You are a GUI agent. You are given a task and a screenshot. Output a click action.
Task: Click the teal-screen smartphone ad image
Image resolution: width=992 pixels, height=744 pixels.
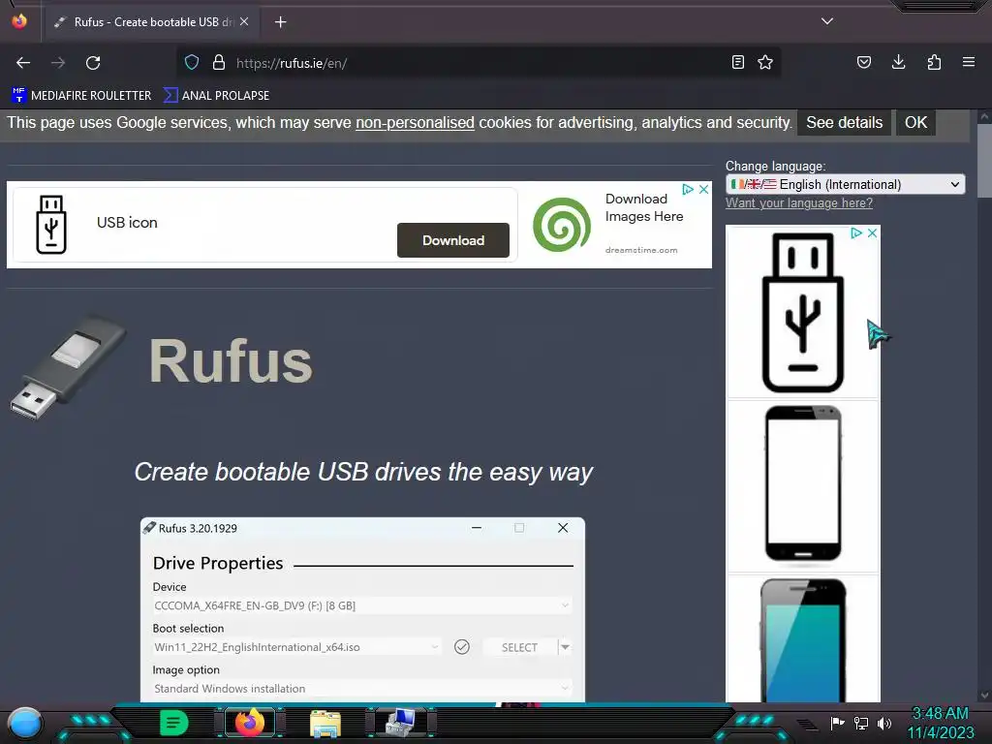[x=803, y=639]
